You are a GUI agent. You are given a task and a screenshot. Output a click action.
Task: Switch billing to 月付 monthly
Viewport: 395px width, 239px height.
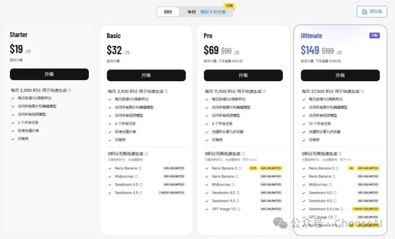coord(168,12)
